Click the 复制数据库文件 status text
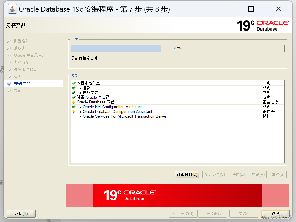Screen dimensions: 296x222 tap(84, 58)
